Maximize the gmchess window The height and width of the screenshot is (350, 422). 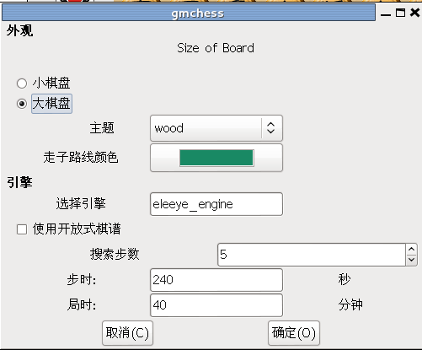(400, 13)
